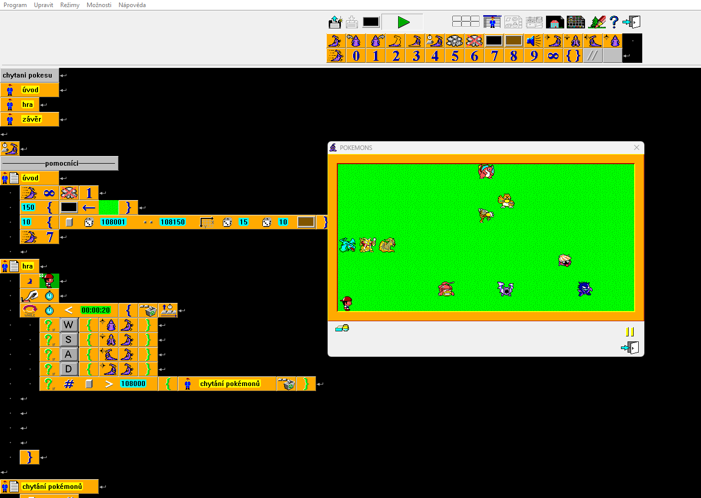Click the 00:00:20 time value
701x498 pixels.
pyautogui.click(x=96, y=311)
